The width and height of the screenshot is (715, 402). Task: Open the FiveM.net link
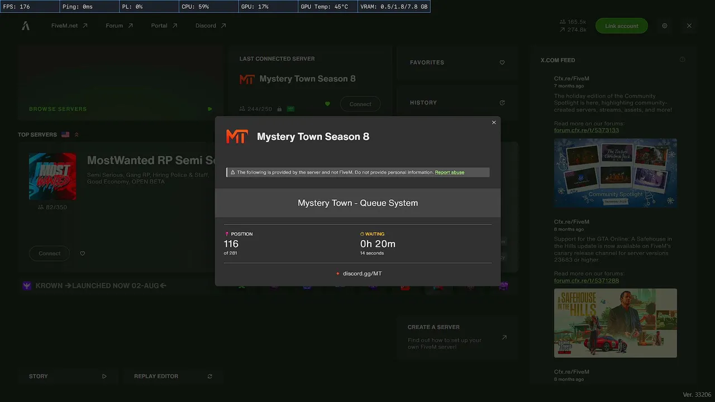(69, 26)
